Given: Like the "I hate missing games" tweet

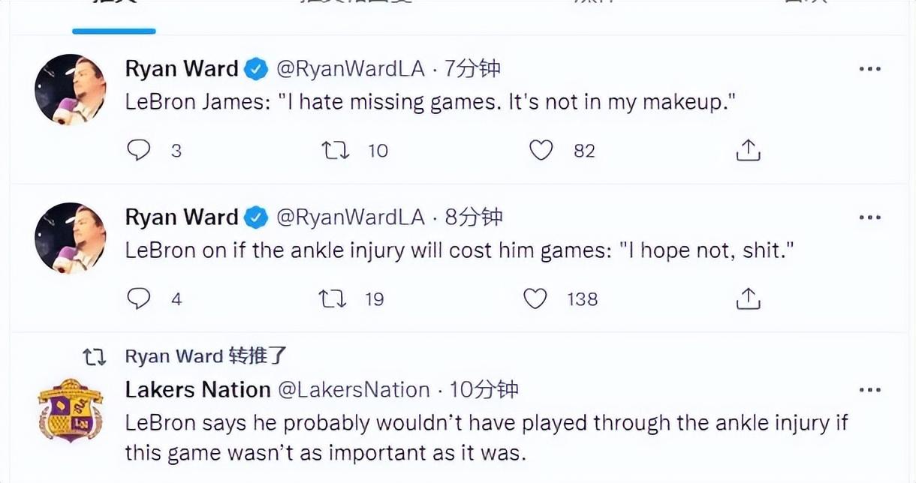Looking at the screenshot, I should point(541,151).
